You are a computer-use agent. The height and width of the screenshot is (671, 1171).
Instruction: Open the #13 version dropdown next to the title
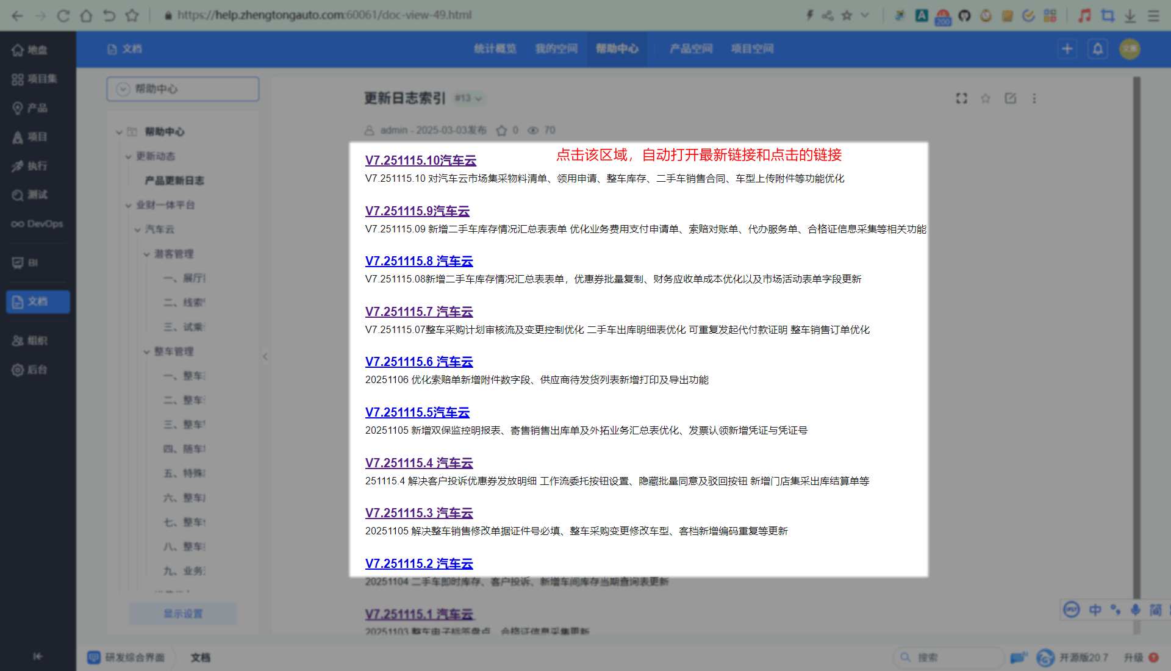click(468, 98)
